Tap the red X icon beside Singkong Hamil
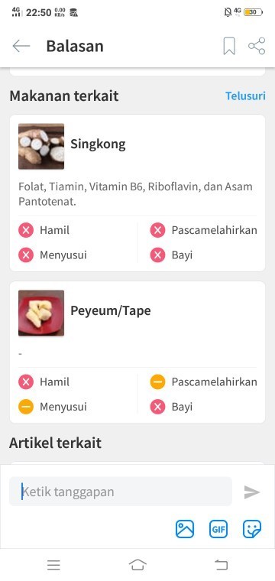Image resolution: width=275 pixels, height=581 pixels. [x=26, y=230]
